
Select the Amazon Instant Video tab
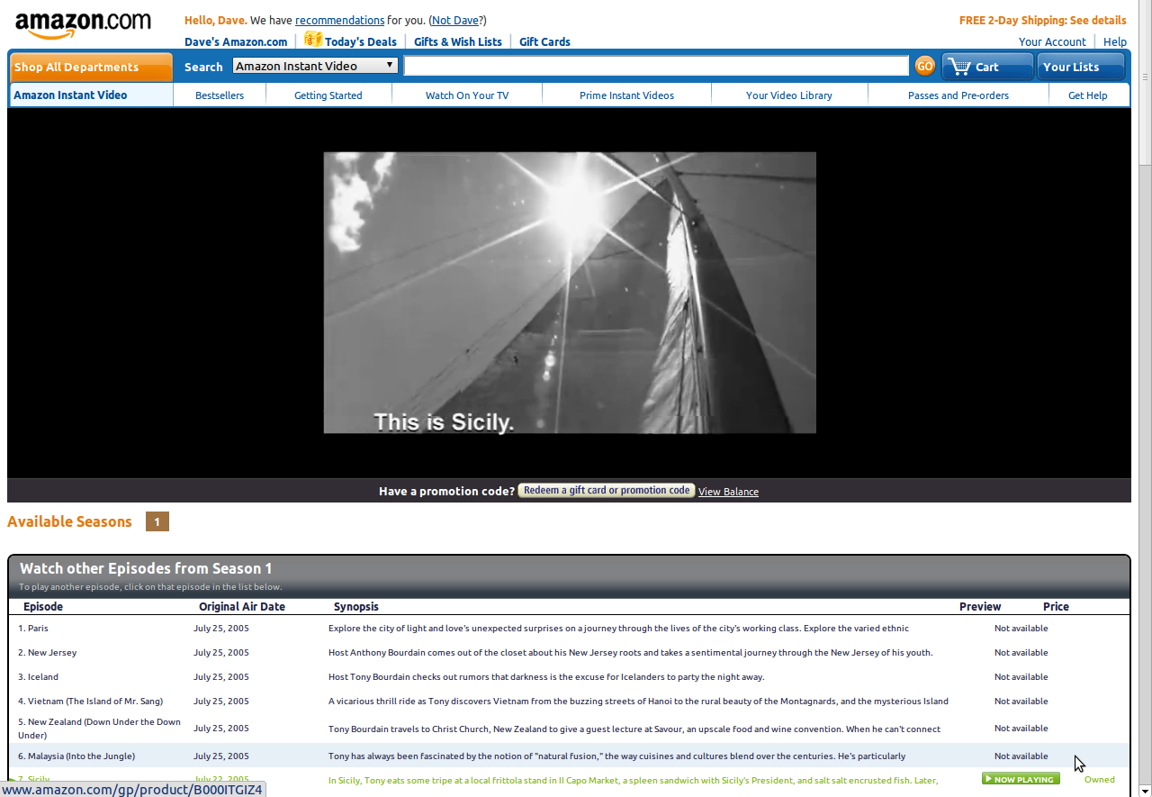pos(90,95)
